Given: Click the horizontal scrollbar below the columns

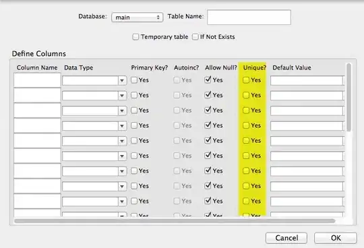Looking at the screenshot, I should 175,221.
